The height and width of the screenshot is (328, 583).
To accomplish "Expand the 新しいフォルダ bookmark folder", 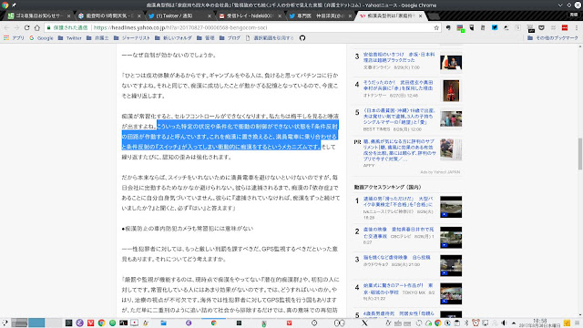I will point(173,38).
